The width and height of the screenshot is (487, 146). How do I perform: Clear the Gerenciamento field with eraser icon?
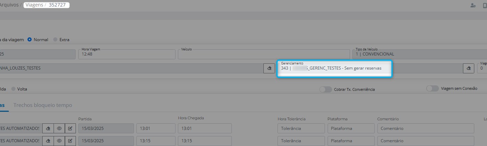pos(469,69)
